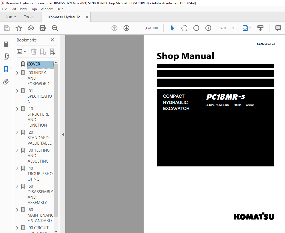285x233 pixels.
Task: Jump to 30 TESTING AND ADJUSTING bookmark
Action: pyautogui.click(x=38, y=156)
